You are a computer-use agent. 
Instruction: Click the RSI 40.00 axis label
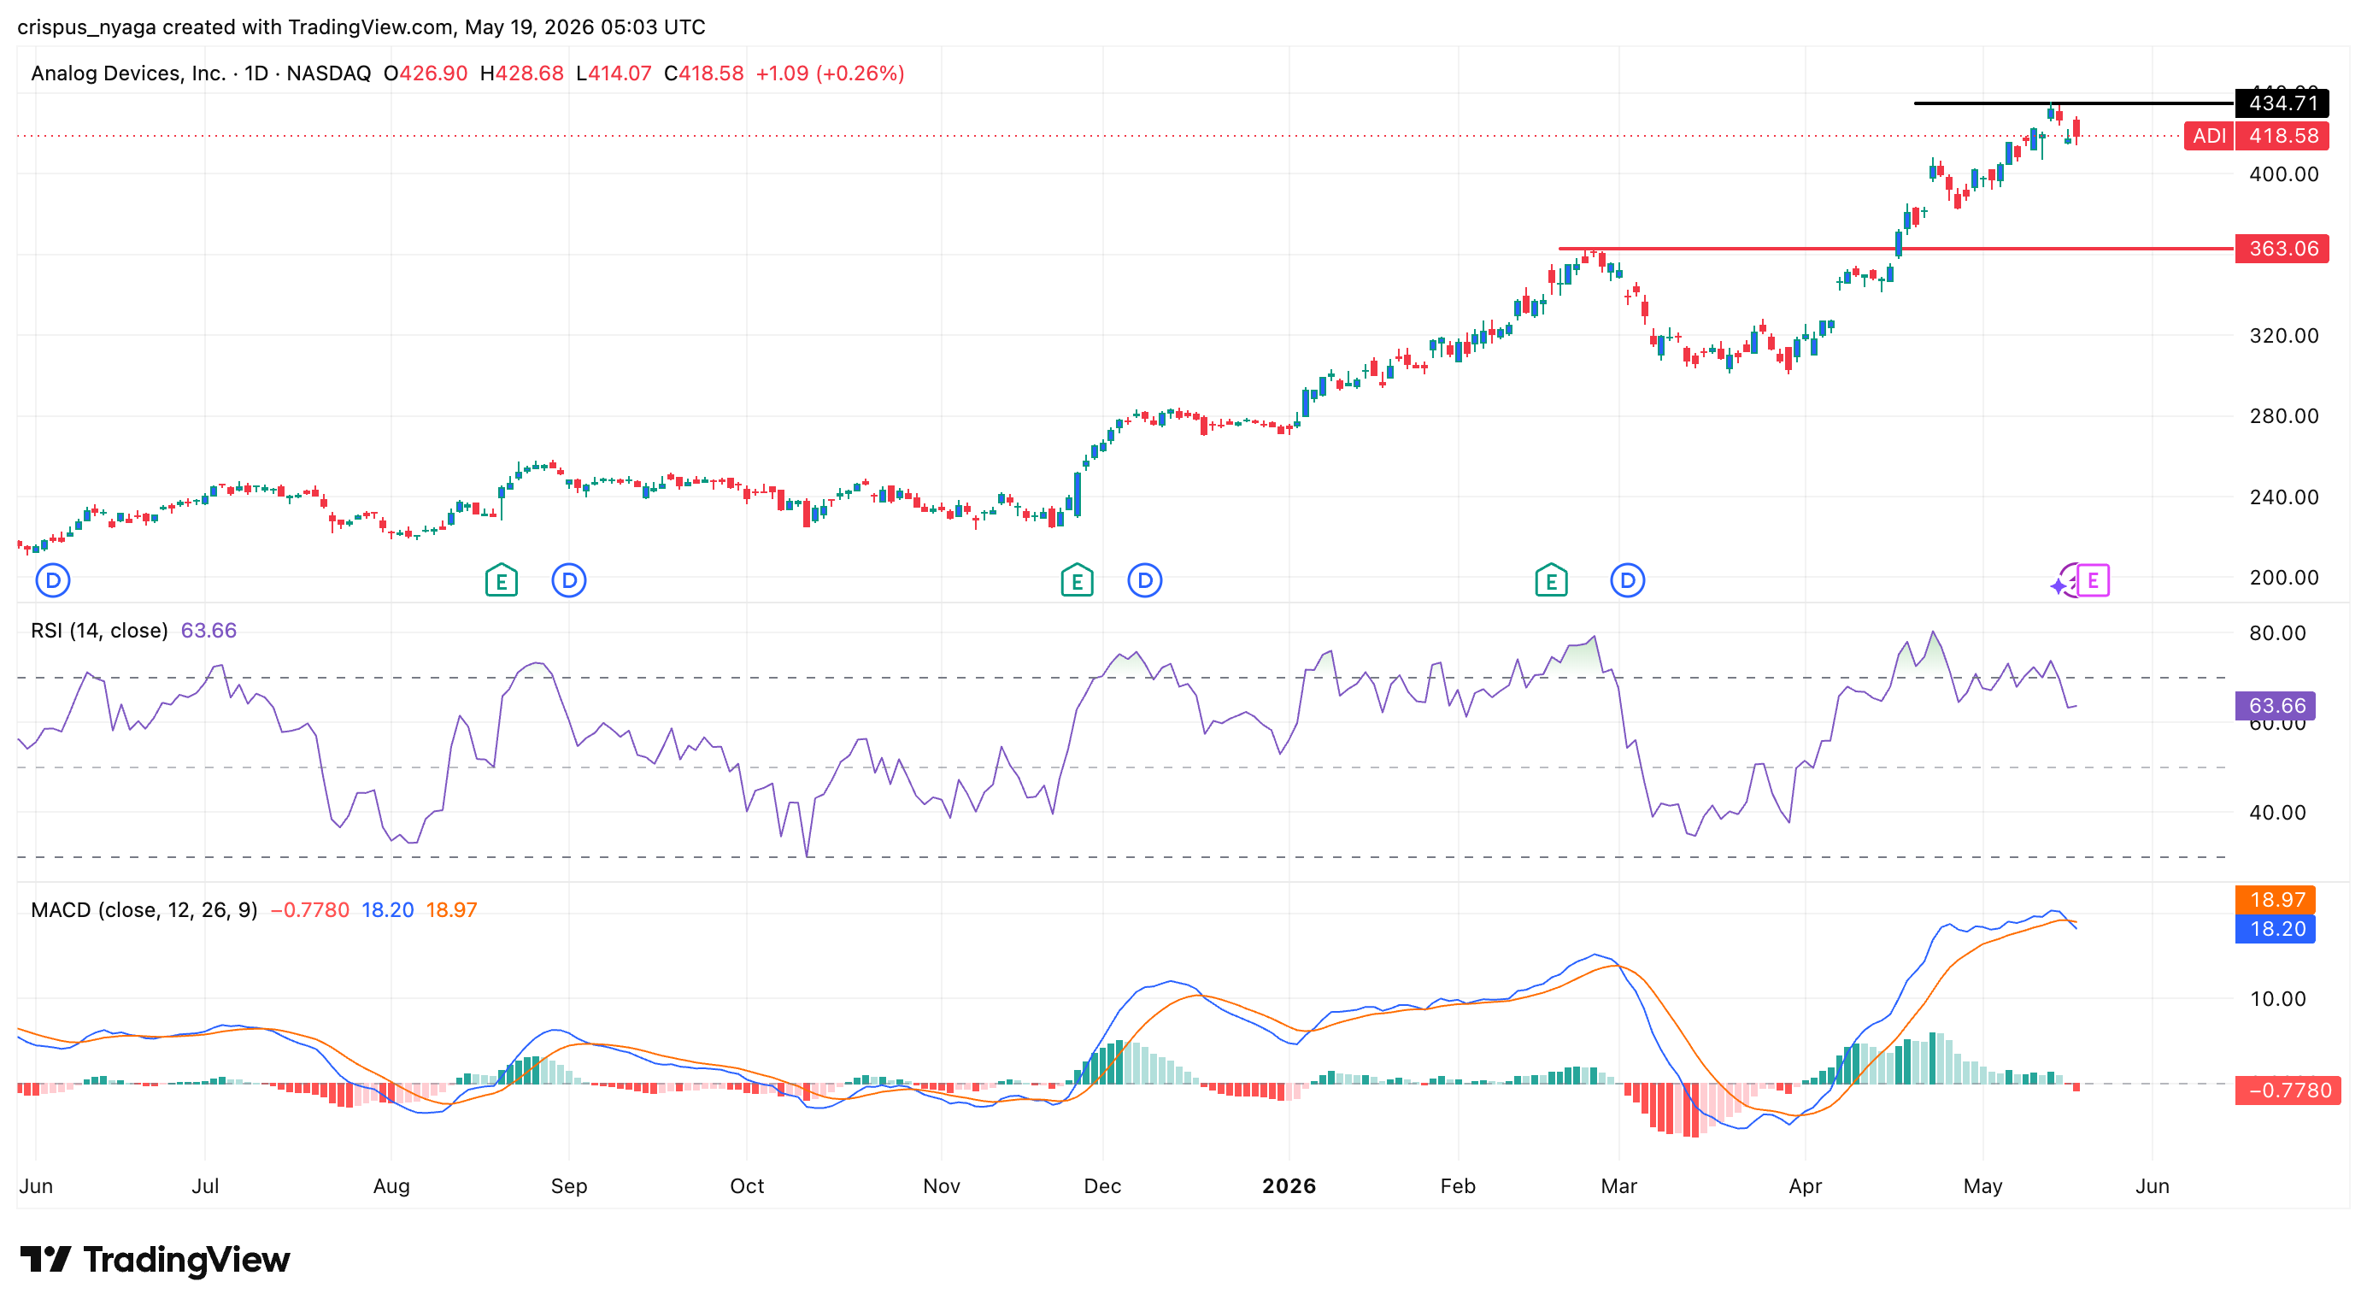pos(2278,812)
